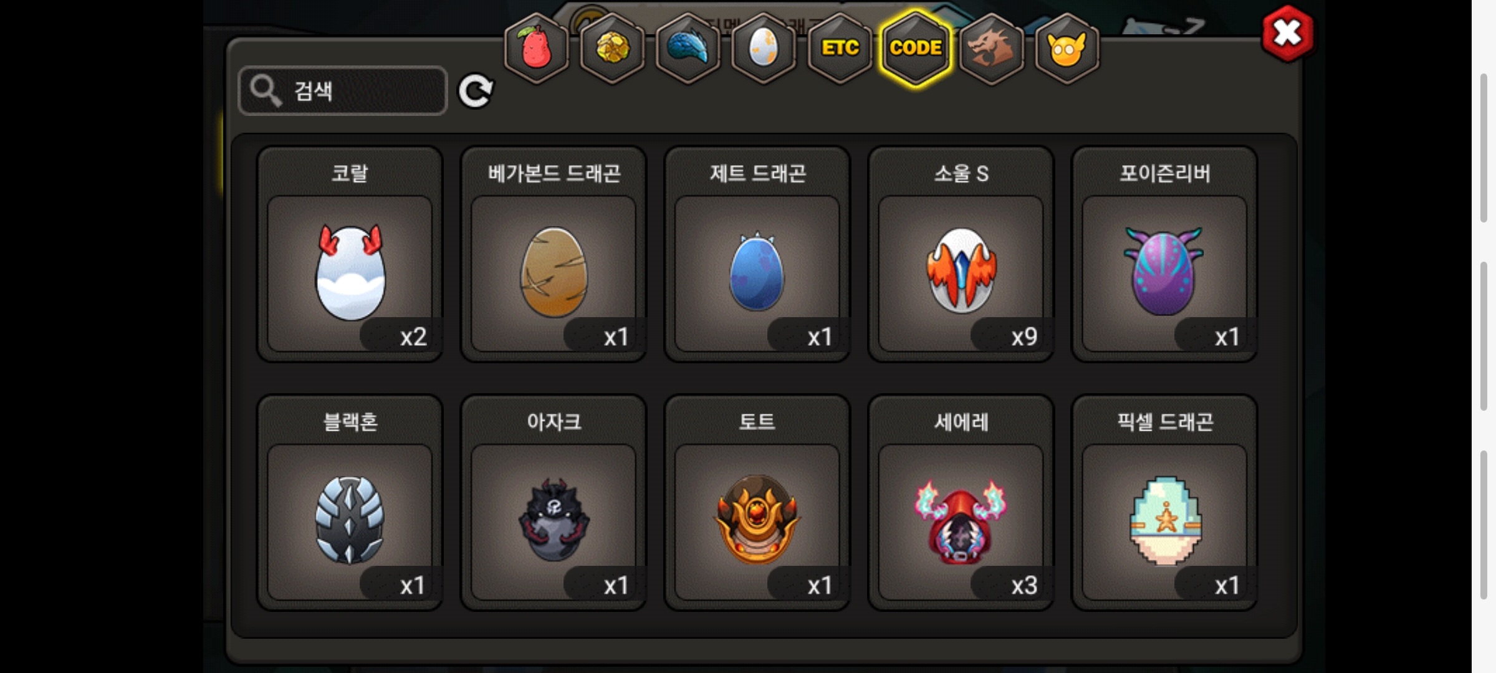Viewport: 1496px width, 673px height.
Task: Click the refresh arrow next to search
Action: 476,91
